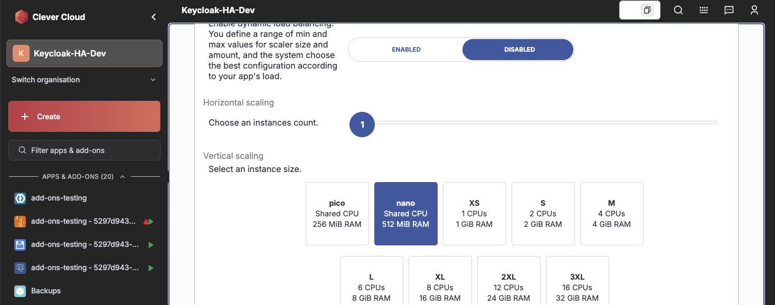This screenshot has height=305, width=775.
Task: Click the red-green status indicator on Java app
Action: point(148,222)
